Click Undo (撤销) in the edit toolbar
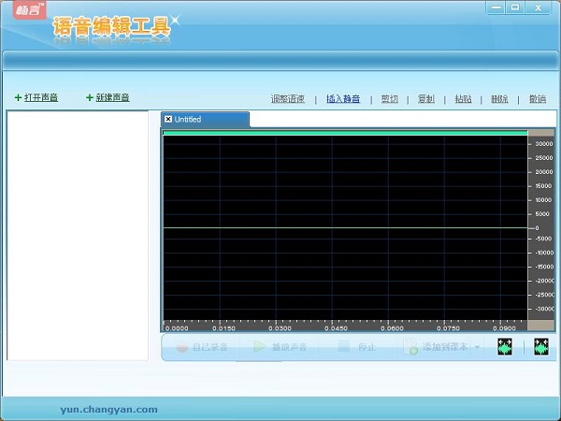The image size is (561, 421). (537, 99)
